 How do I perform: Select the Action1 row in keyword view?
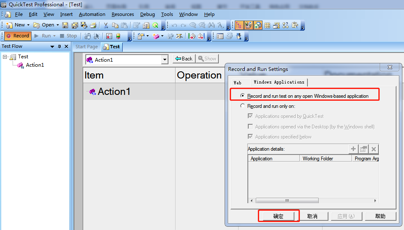[x=154, y=91]
